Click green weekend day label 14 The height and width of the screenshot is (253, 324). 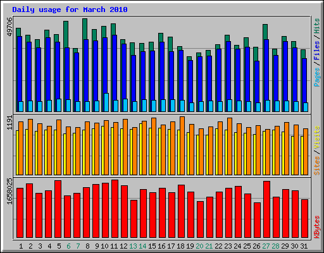tap(142, 246)
